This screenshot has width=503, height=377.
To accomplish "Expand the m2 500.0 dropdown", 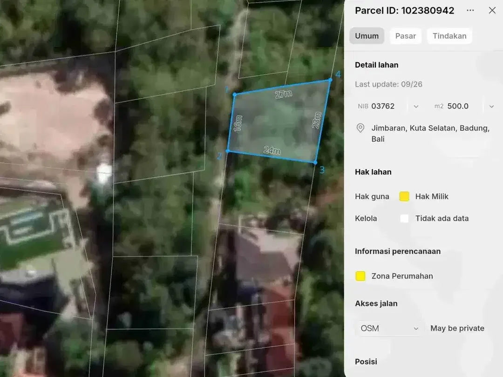I will pos(491,107).
